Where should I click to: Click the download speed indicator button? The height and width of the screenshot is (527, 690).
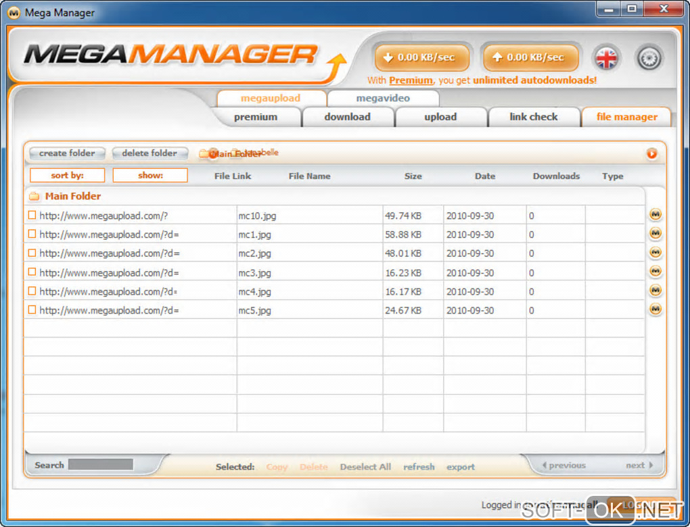(421, 57)
